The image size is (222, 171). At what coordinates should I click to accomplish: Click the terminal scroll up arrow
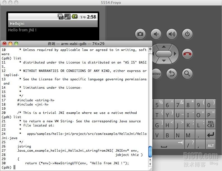point(150,160)
